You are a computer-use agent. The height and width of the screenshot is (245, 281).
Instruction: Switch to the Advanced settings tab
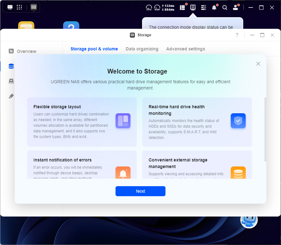coord(185,49)
